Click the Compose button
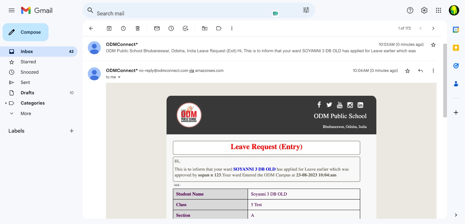This screenshot has height=224, width=465. [26, 32]
